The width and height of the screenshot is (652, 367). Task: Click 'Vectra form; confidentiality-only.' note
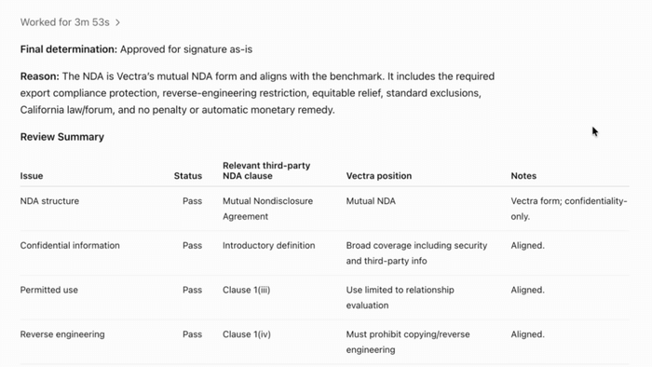tap(569, 209)
